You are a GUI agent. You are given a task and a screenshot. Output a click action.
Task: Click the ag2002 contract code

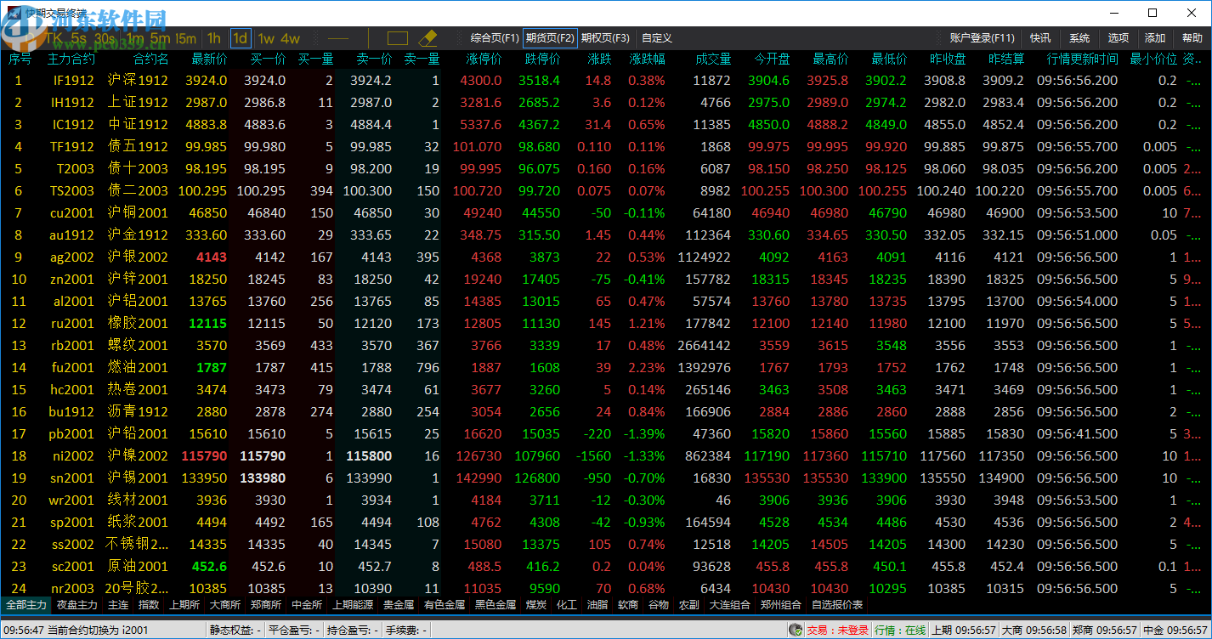[x=74, y=257]
